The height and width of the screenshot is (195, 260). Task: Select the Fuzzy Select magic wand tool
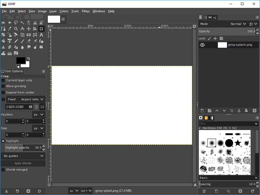pos(22,22)
